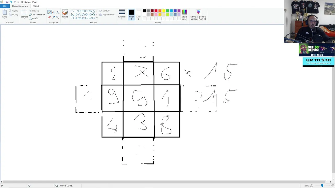Select the Color picker eyedropper tool

point(54,17)
